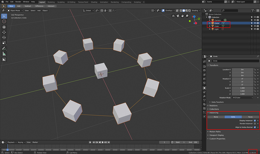
Task: Open the Rotation Mode XYZ Euler dropdown
Action: (x=243, y=98)
